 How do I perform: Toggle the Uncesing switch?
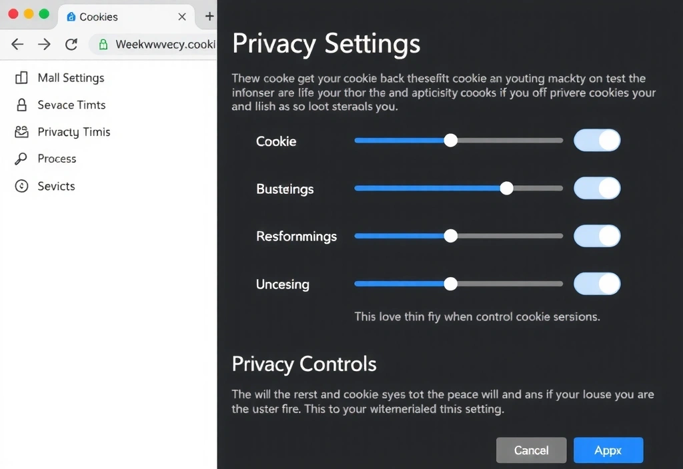[597, 284]
